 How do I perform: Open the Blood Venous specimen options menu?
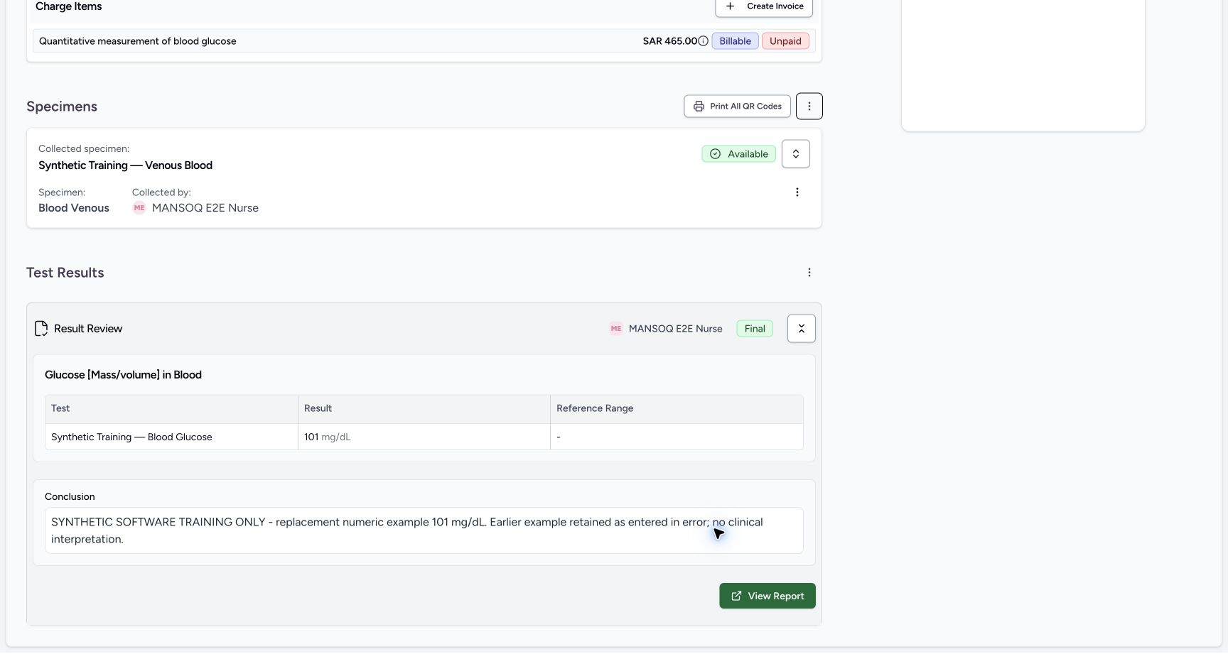(797, 192)
